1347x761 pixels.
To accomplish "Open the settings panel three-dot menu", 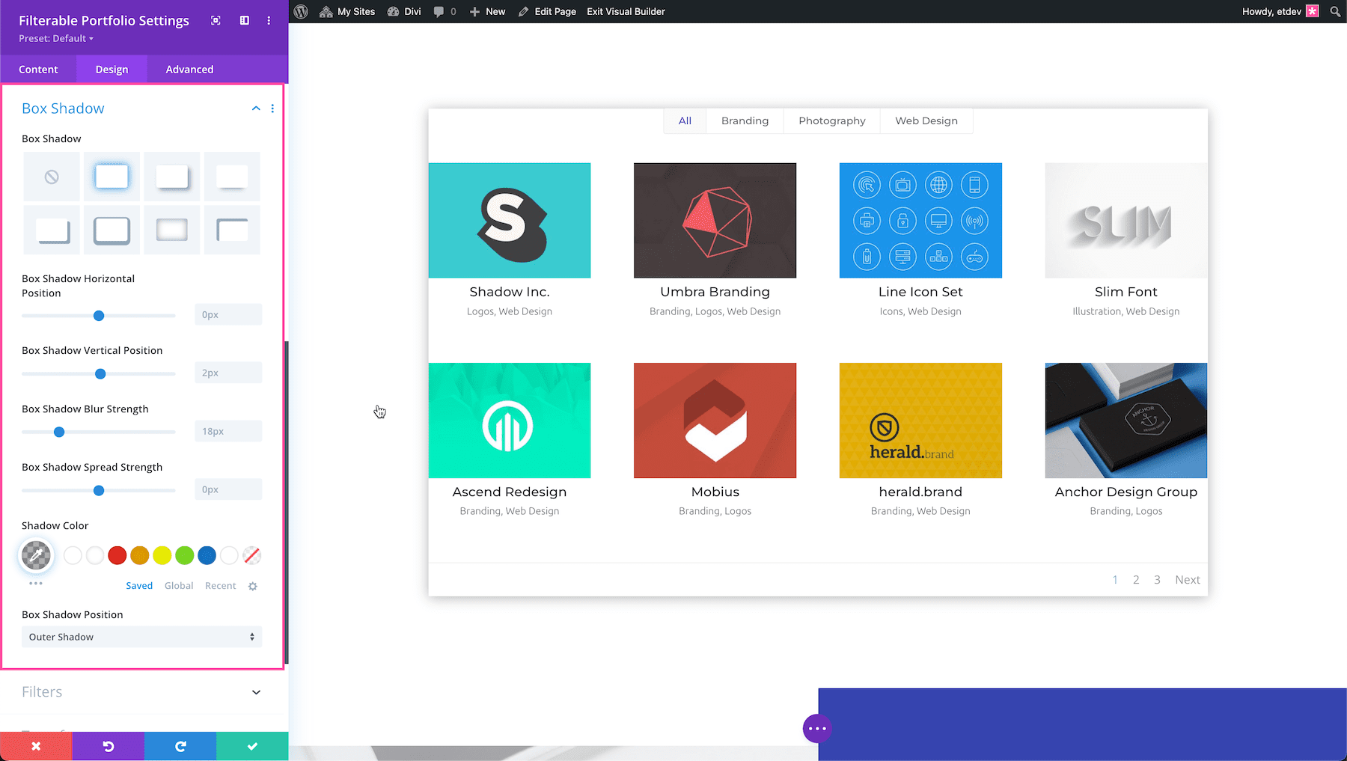I will tap(269, 21).
